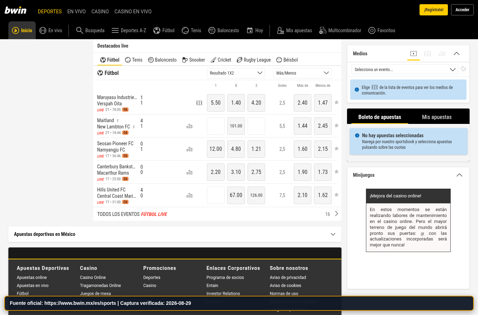Screen dimensions: 478x315
Task: Select the Baloncesto highlights tab
Action: [x=162, y=60]
